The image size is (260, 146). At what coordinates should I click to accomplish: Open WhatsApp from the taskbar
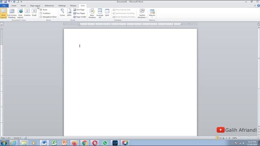105,143
